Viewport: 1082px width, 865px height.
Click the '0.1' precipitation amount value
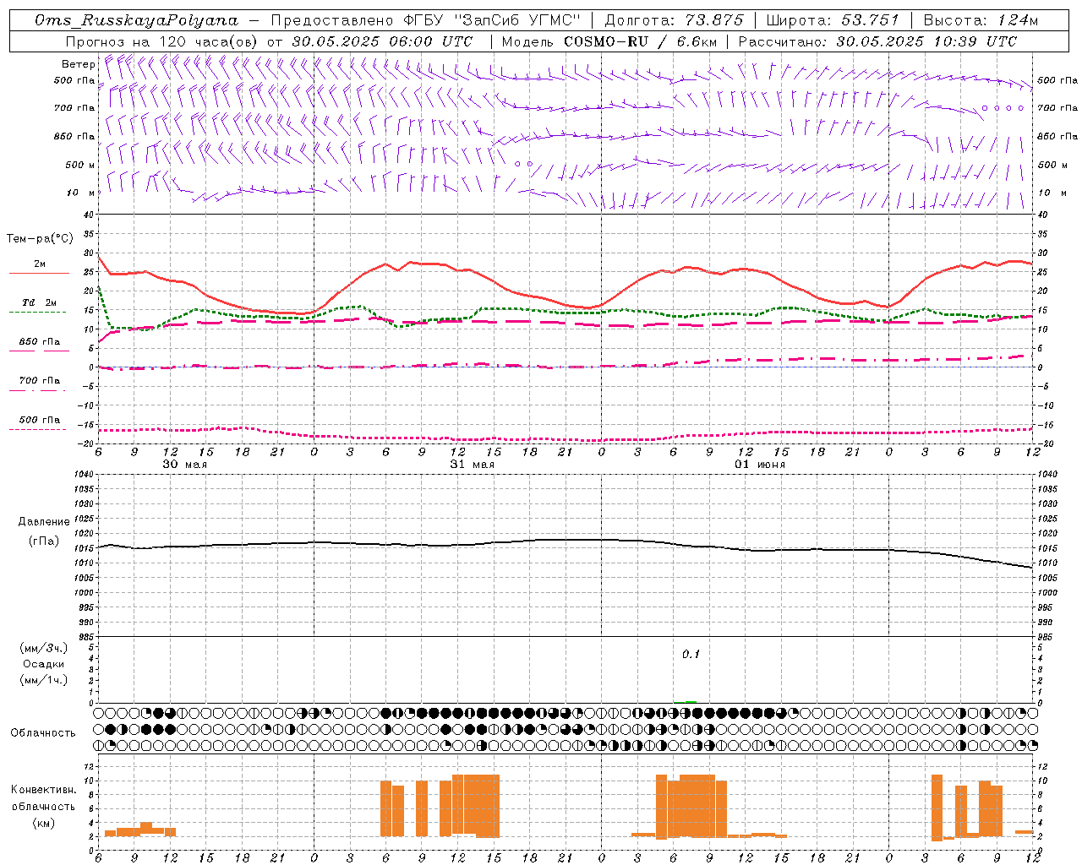pyautogui.click(x=691, y=654)
